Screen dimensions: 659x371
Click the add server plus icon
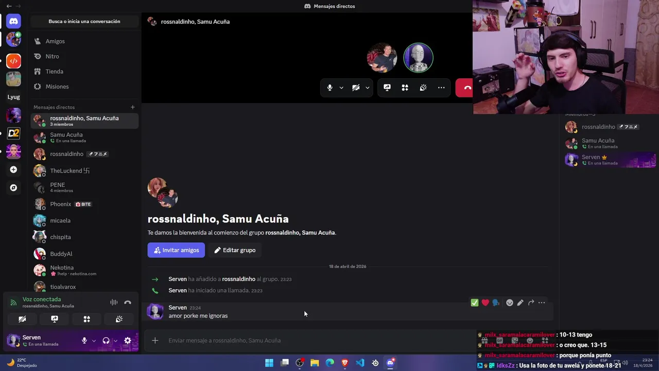coord(13,170)
